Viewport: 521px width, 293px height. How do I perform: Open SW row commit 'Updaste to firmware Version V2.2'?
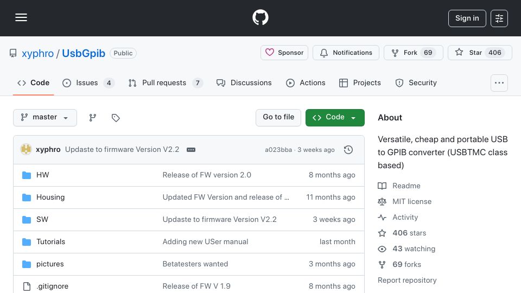coord(219,220)
